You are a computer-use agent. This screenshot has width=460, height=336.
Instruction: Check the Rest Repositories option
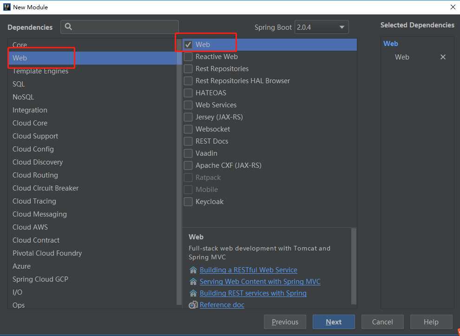(x=188, y=69)
